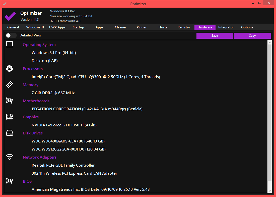This screenshot has width=276, height=197.
Task: Click the CPU chip icon beside Processors
Action: point(10,69)
